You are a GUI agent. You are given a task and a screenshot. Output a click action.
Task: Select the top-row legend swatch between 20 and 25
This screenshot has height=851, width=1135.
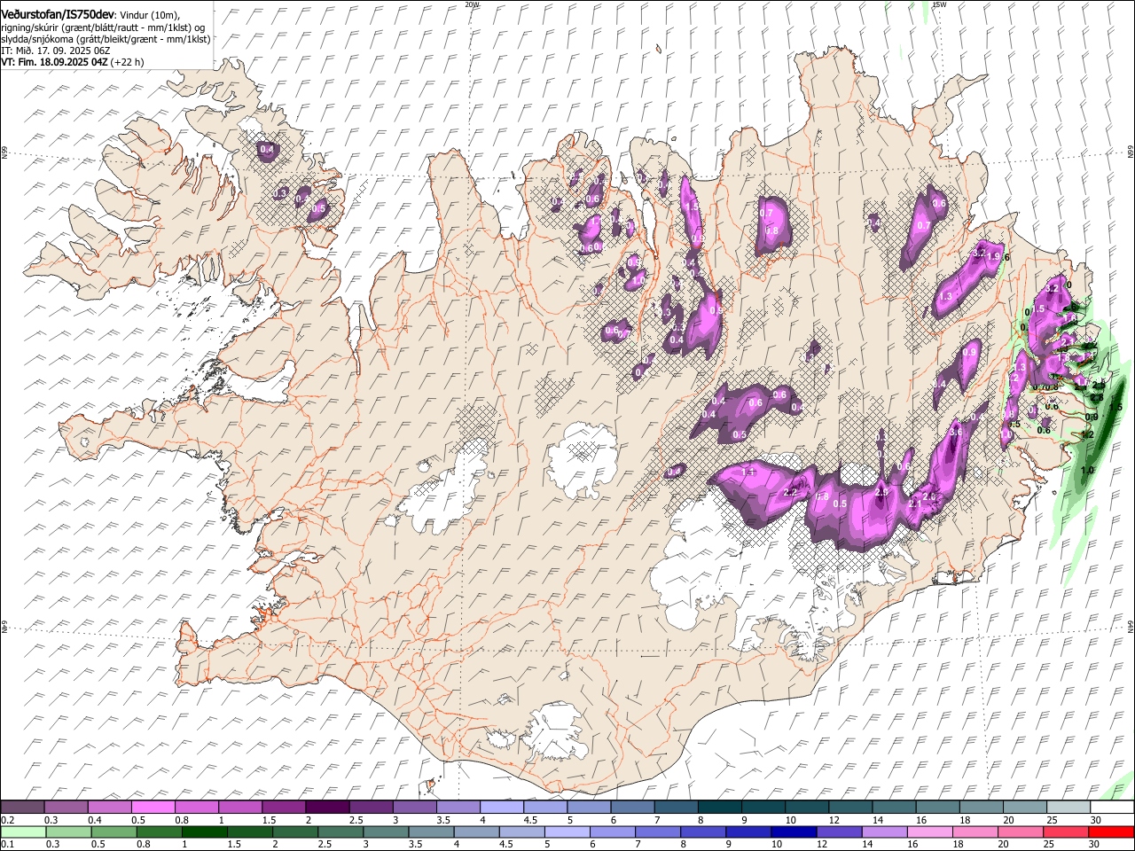1025,808
